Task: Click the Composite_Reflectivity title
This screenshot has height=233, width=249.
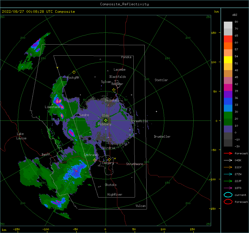Action: pos(124,4)
